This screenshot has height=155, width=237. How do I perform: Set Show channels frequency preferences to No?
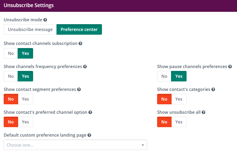pos(11,76)
